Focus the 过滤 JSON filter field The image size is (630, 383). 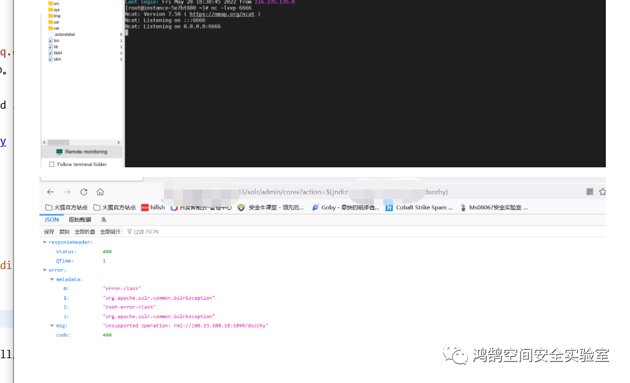coord(146,232)
